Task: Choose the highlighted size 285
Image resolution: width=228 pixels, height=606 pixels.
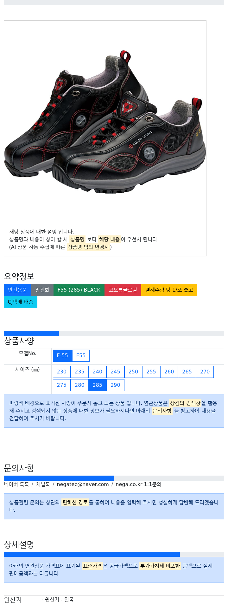Action: click(x=98, y=385)
